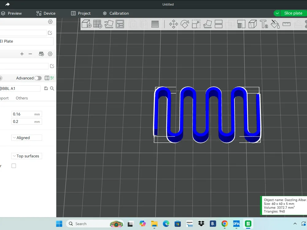
Task: Click the printer preset field
Action: (x=23, y=33)
